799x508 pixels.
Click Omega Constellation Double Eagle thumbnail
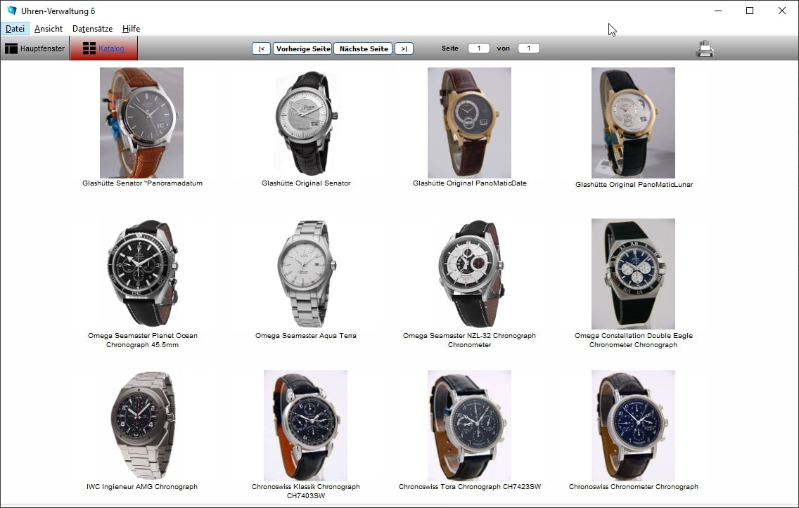point(633,274)
